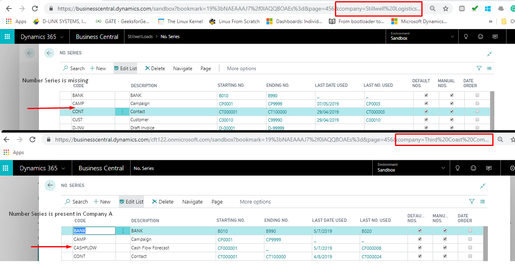Click Search in the top No. Series toolbar
The image size is (515, 266).
[x=74, y=69]
